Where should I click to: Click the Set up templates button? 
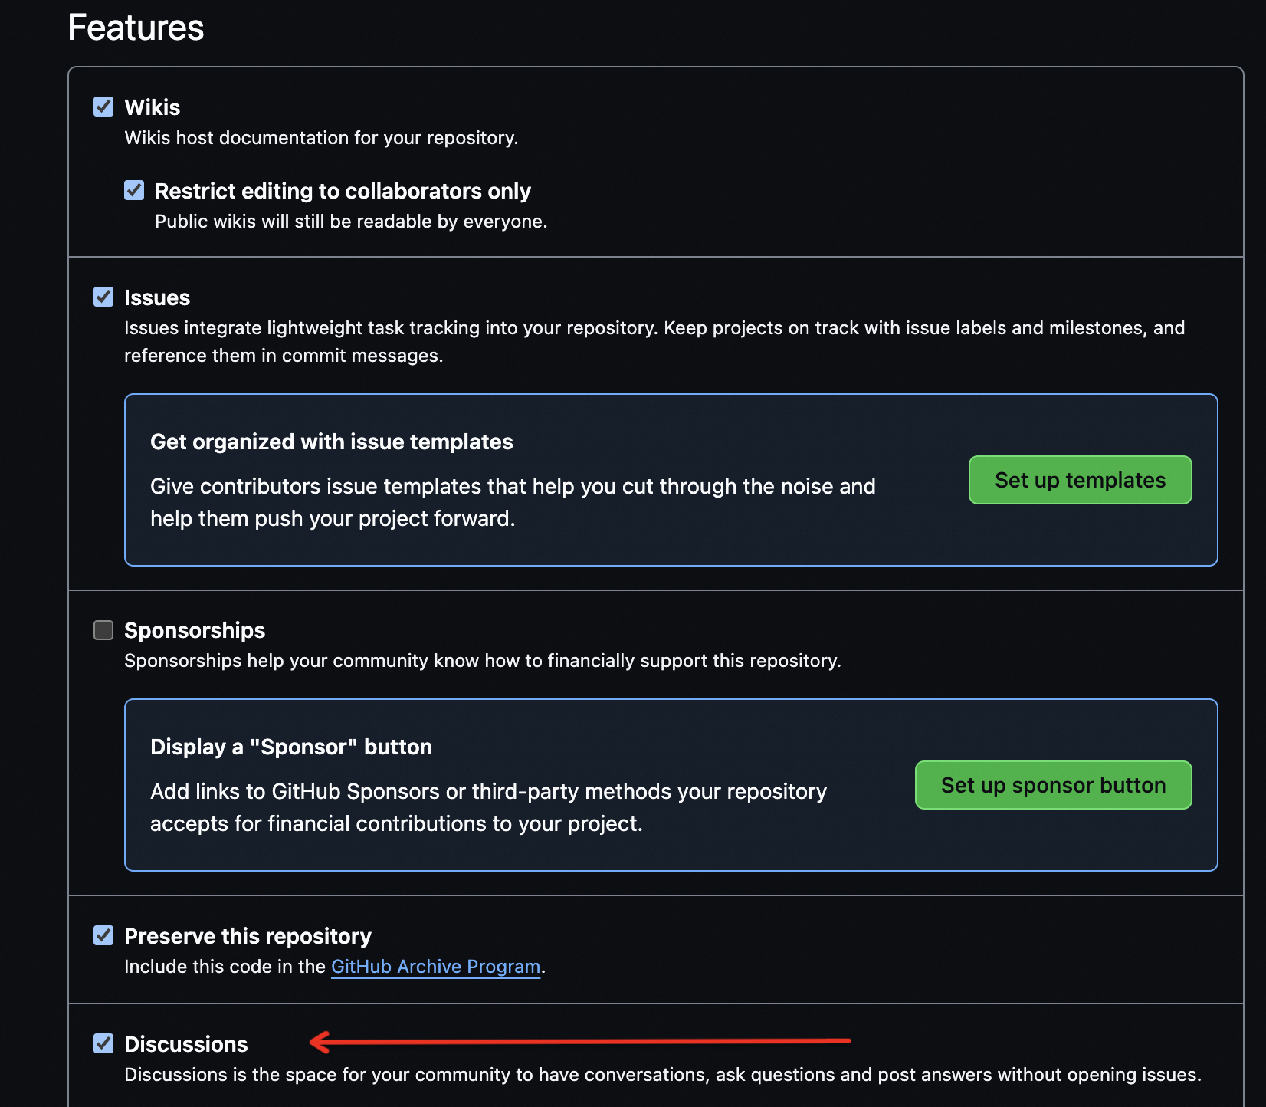click(1080, 480)
